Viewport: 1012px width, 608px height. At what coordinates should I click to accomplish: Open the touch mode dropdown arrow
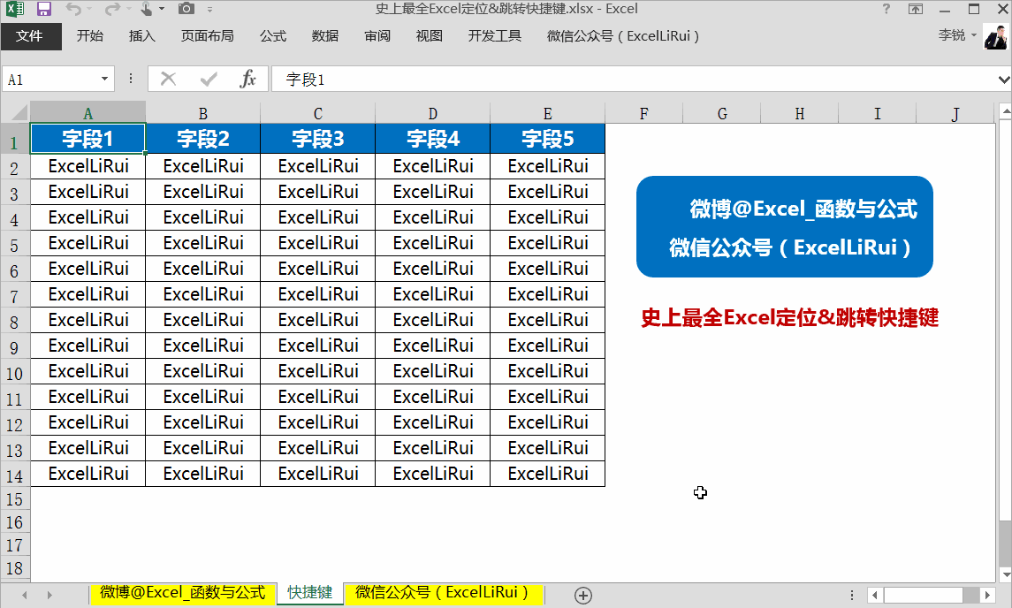tap(162, 10)
